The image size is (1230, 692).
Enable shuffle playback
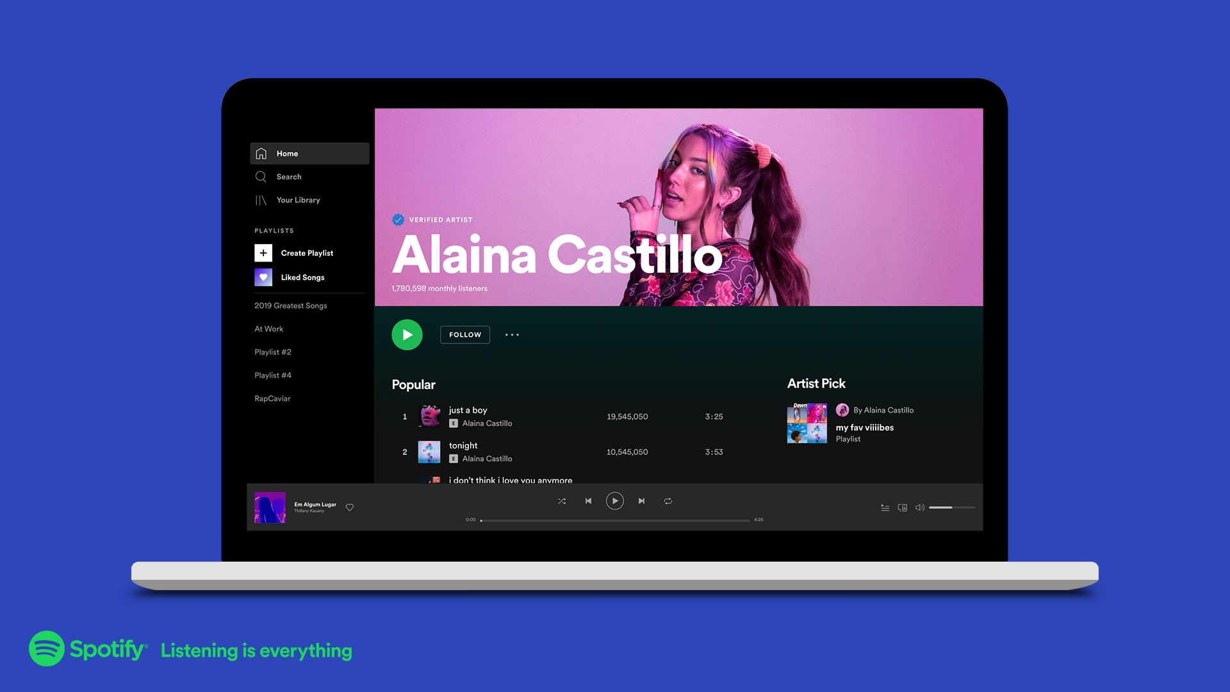(562, 501)
